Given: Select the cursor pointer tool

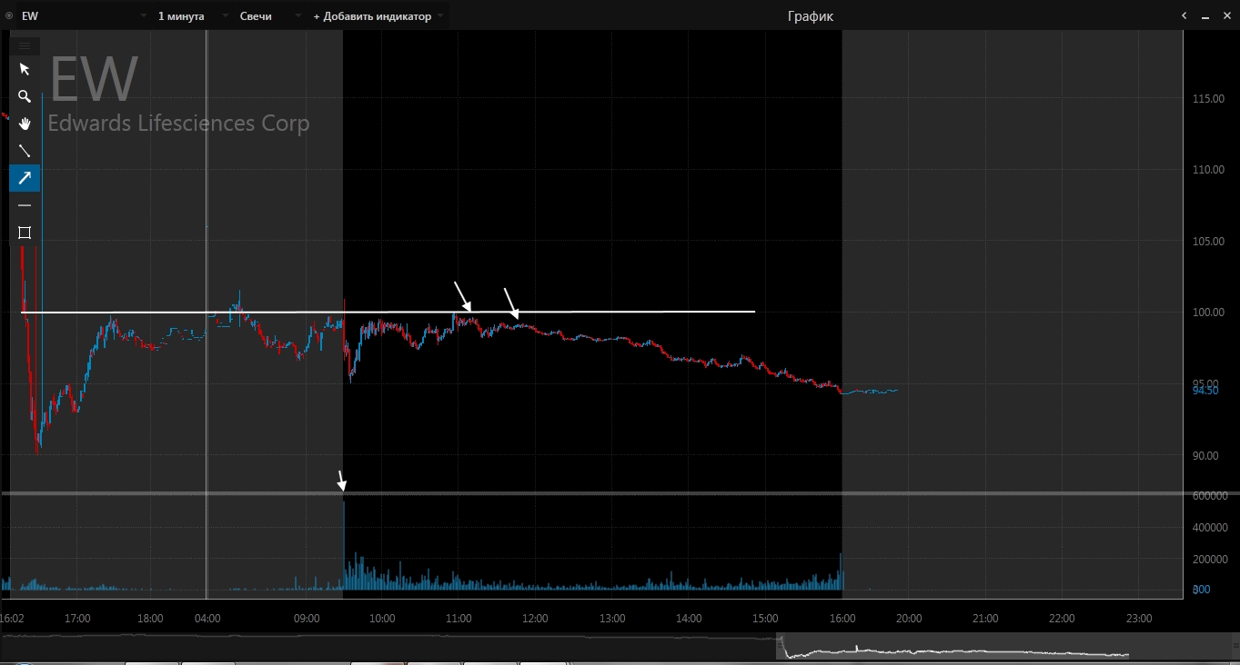Looking at the screenshot, I should tap(25, 70).
